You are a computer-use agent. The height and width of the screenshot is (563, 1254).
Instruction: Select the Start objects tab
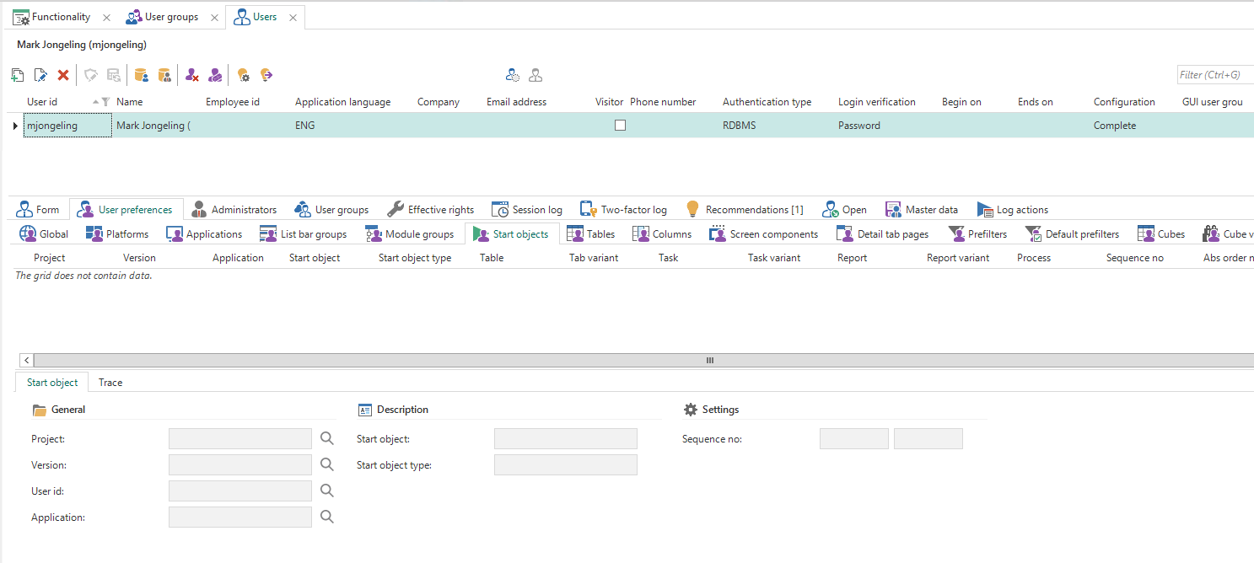coord(511,233)
